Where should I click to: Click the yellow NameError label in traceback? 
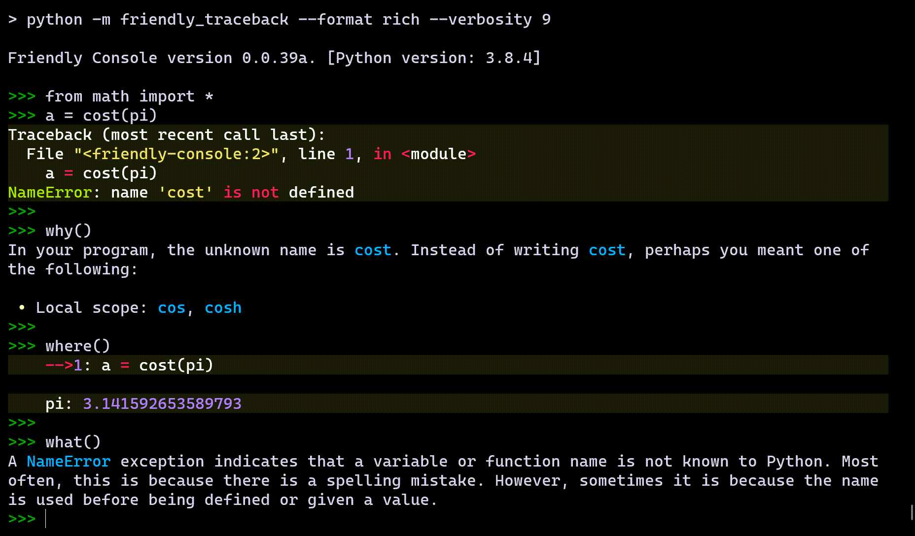click(x=49, y=192)
